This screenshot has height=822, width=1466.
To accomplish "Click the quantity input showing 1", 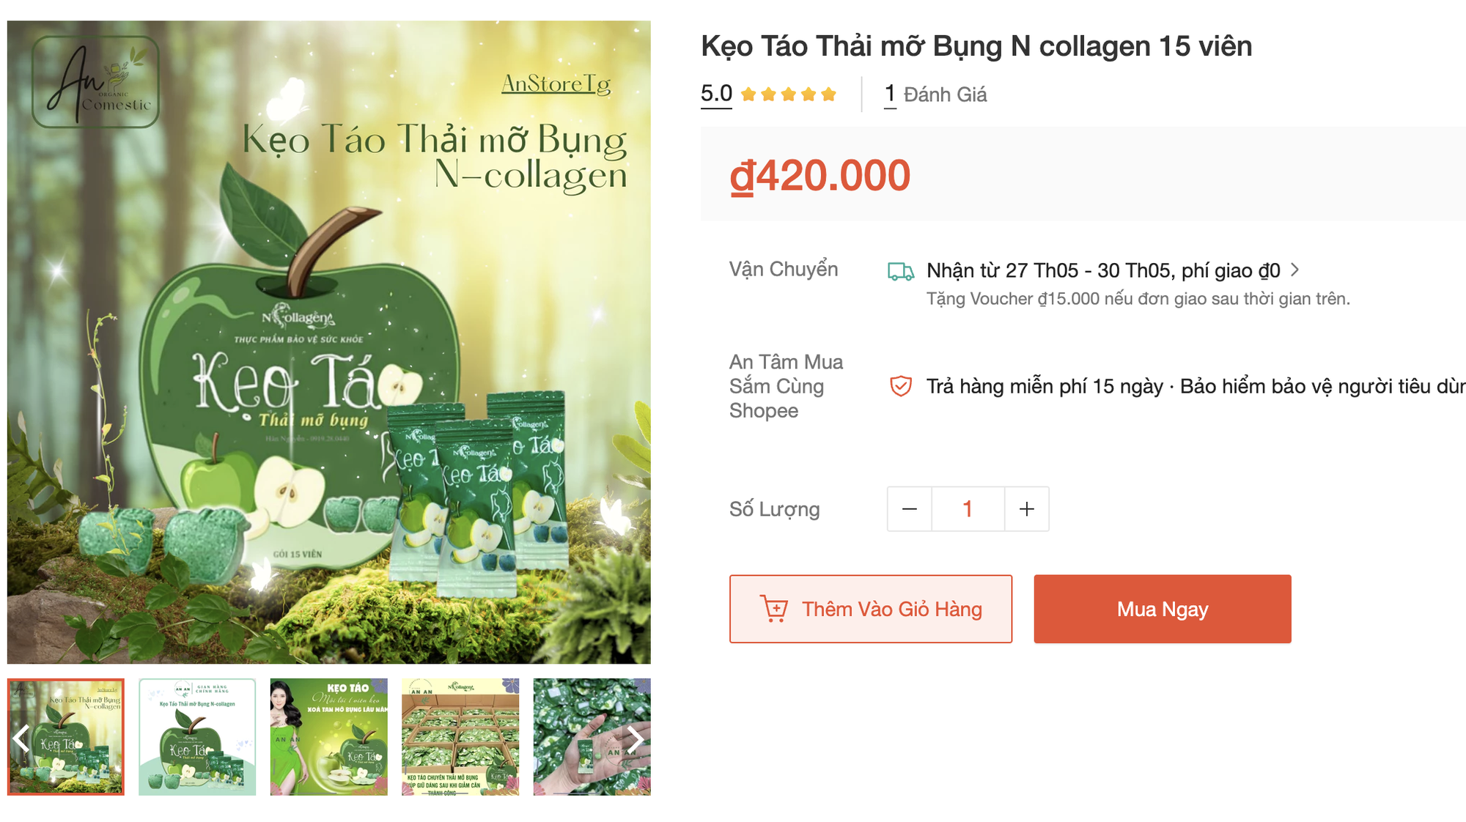I will [x=968, y=508].
